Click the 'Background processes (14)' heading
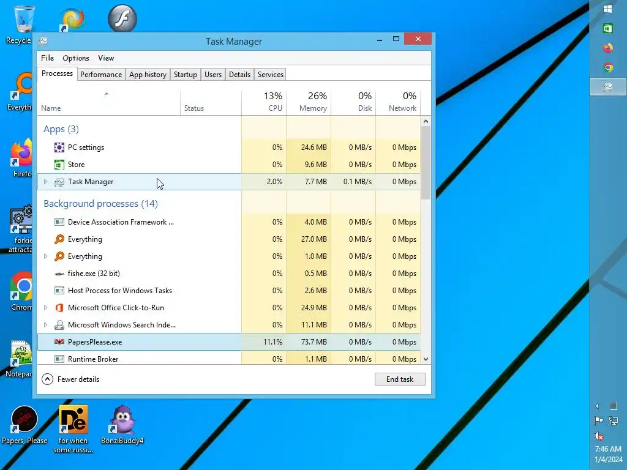Viewport: 627px width, 470px height. (101, 204)
